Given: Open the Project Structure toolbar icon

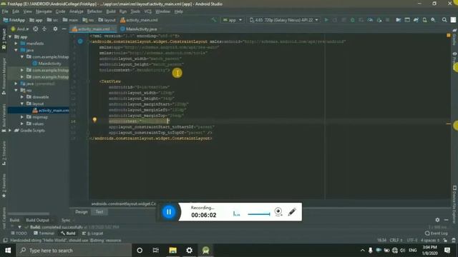Looking at the screenshot, I should [x=398, y=20].
